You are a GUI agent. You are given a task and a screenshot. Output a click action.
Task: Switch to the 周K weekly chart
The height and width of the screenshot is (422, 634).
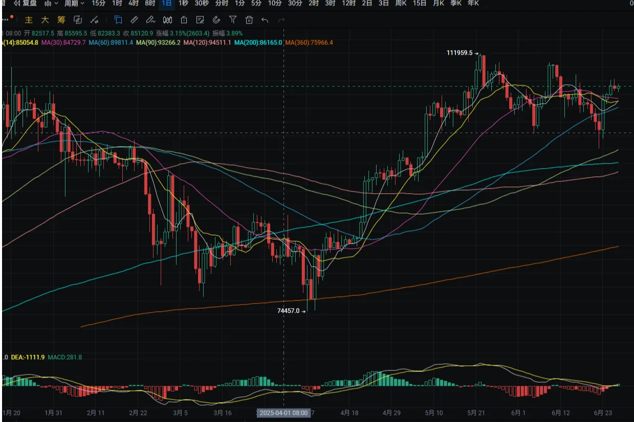(401, 3)
